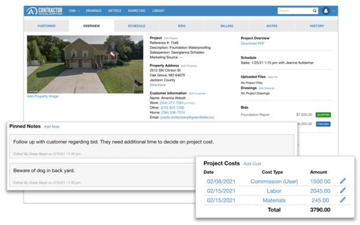Expand the CRM dropdown menu
This screenshot has height=225, width=360.
click(74, 11)
